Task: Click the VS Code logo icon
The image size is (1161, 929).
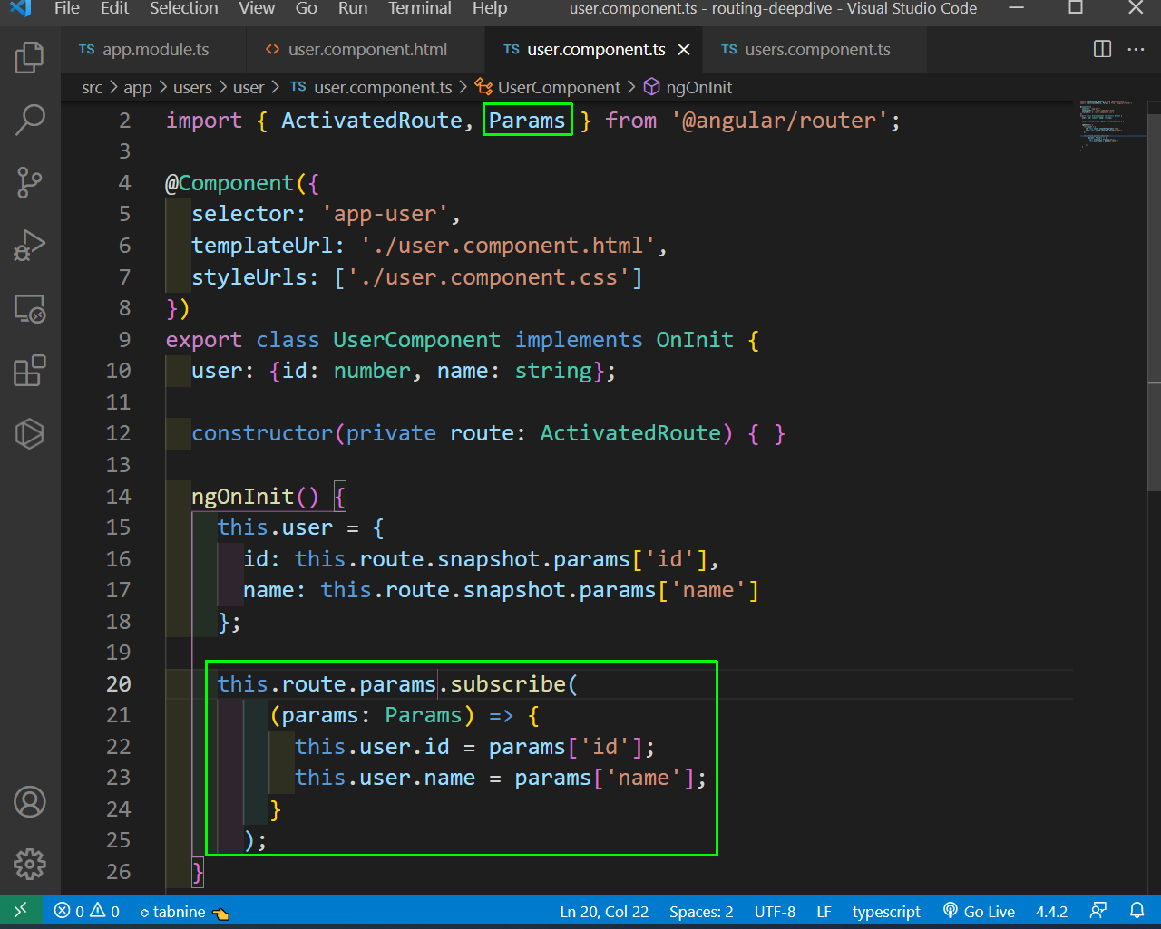Action: point(20,8)
